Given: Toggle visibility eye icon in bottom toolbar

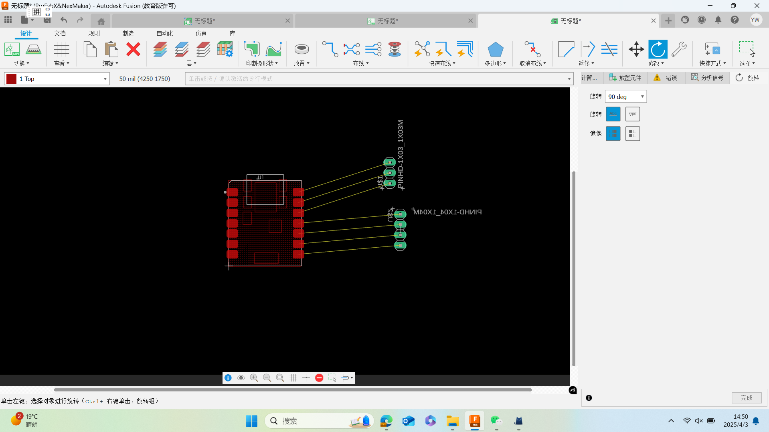Looking at the screenshot, I should (x=241, y=378).
